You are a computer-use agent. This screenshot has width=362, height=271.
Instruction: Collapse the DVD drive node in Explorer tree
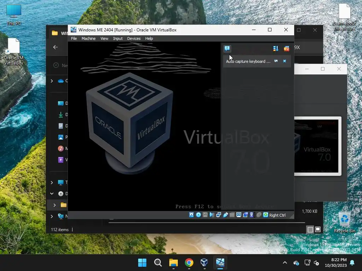click(x=52, y=194)
